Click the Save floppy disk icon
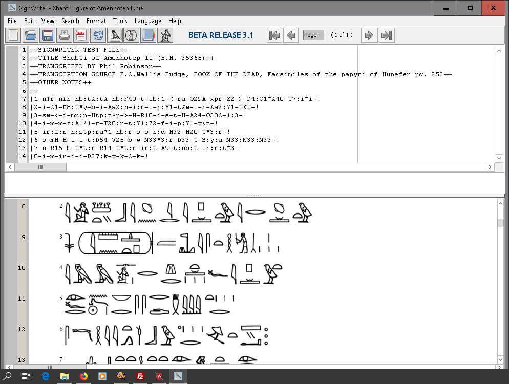 pyautogui.click(x=48, y=35)
